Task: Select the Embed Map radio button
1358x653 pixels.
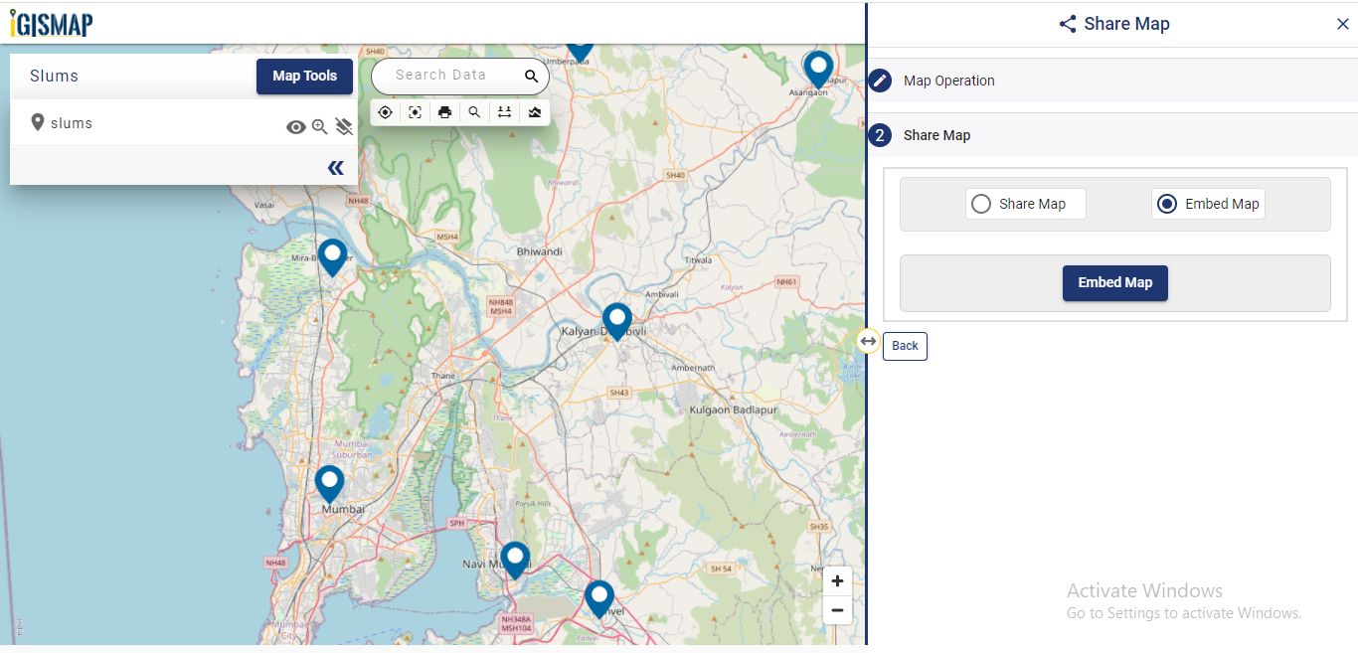Action: click(1167, 203)
